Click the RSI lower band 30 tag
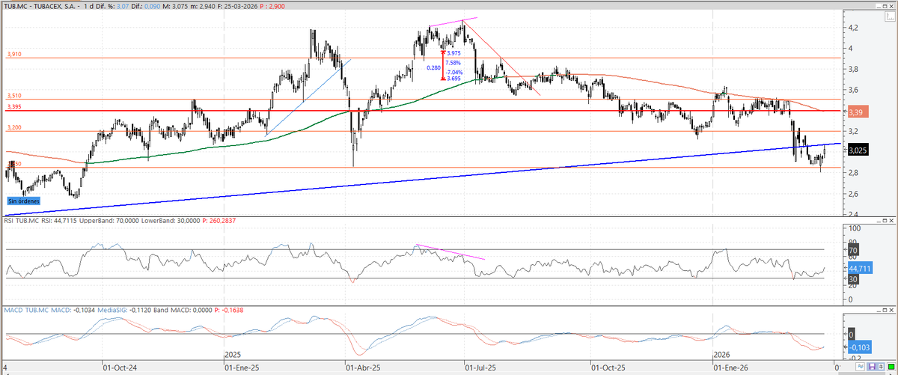 pyautogui.click(x=852, y=278)
